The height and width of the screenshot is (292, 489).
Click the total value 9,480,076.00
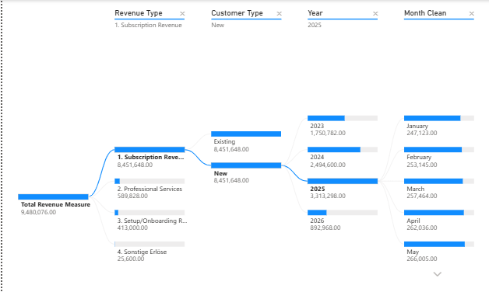[38, 212]
